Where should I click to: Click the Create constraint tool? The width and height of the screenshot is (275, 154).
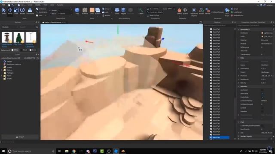141,11
